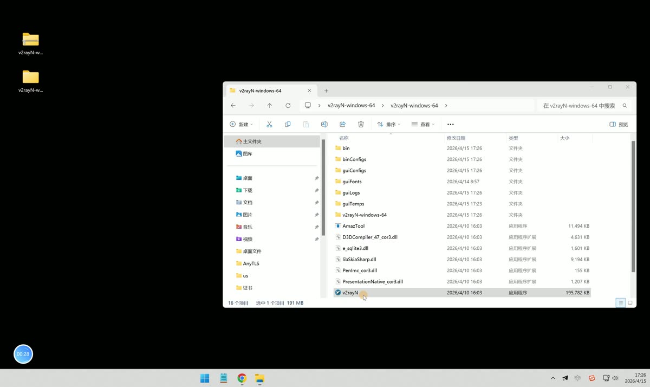
Task: Unpin 桌面 with its pin icon
Action: coord(316,178)
